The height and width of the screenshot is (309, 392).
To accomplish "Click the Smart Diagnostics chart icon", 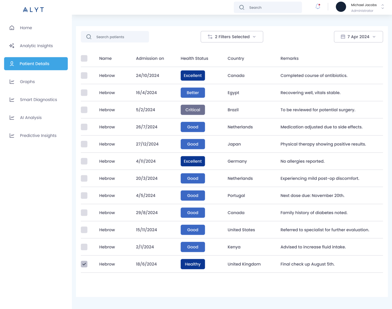I will tap(12, 100).
